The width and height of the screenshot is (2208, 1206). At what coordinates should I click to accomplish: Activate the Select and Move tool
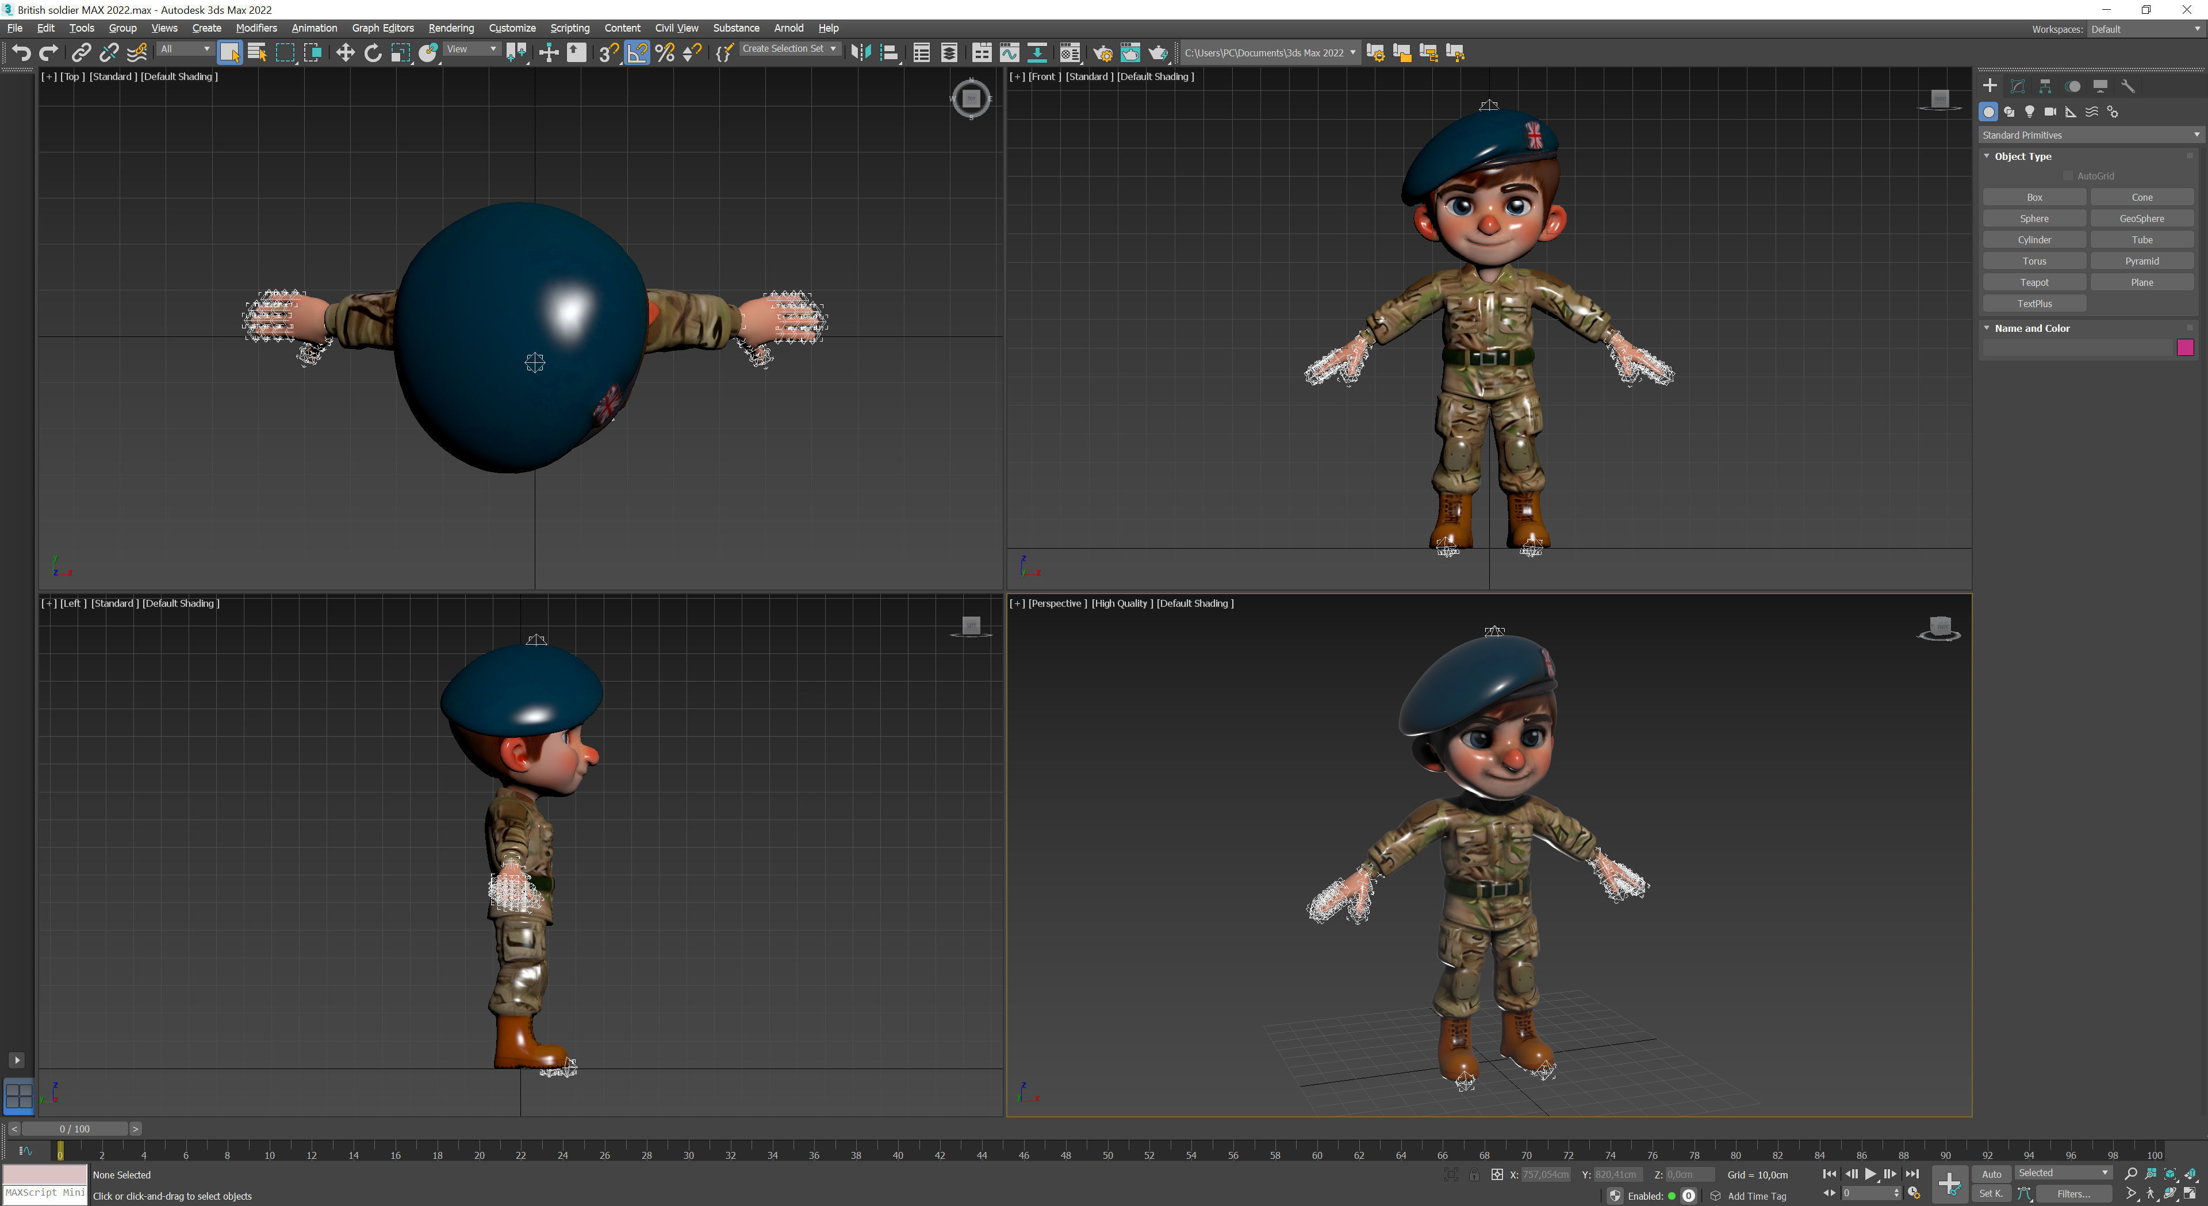tap(344, 53)
